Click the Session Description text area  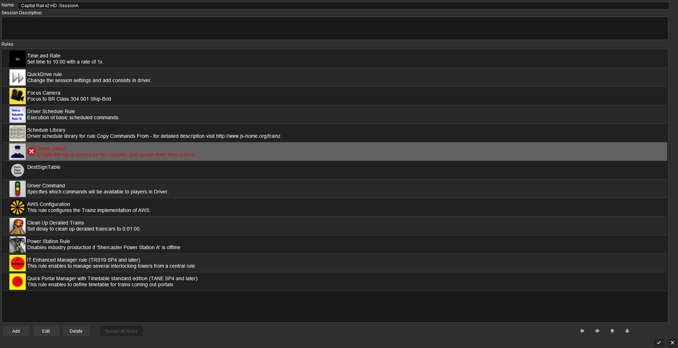pyautogui.click(x=335, y=28)
